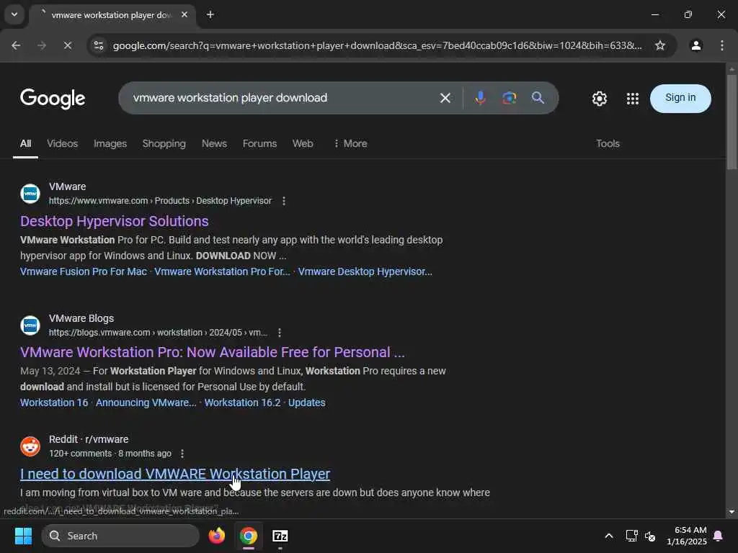The height and width of the screenshot is (553, 738).
Task: Click the address bar URL
Action: tap(377, 45)
